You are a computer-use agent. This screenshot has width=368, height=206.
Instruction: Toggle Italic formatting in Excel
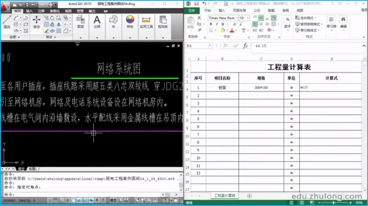pyautogui.click(x=216, y=24)
